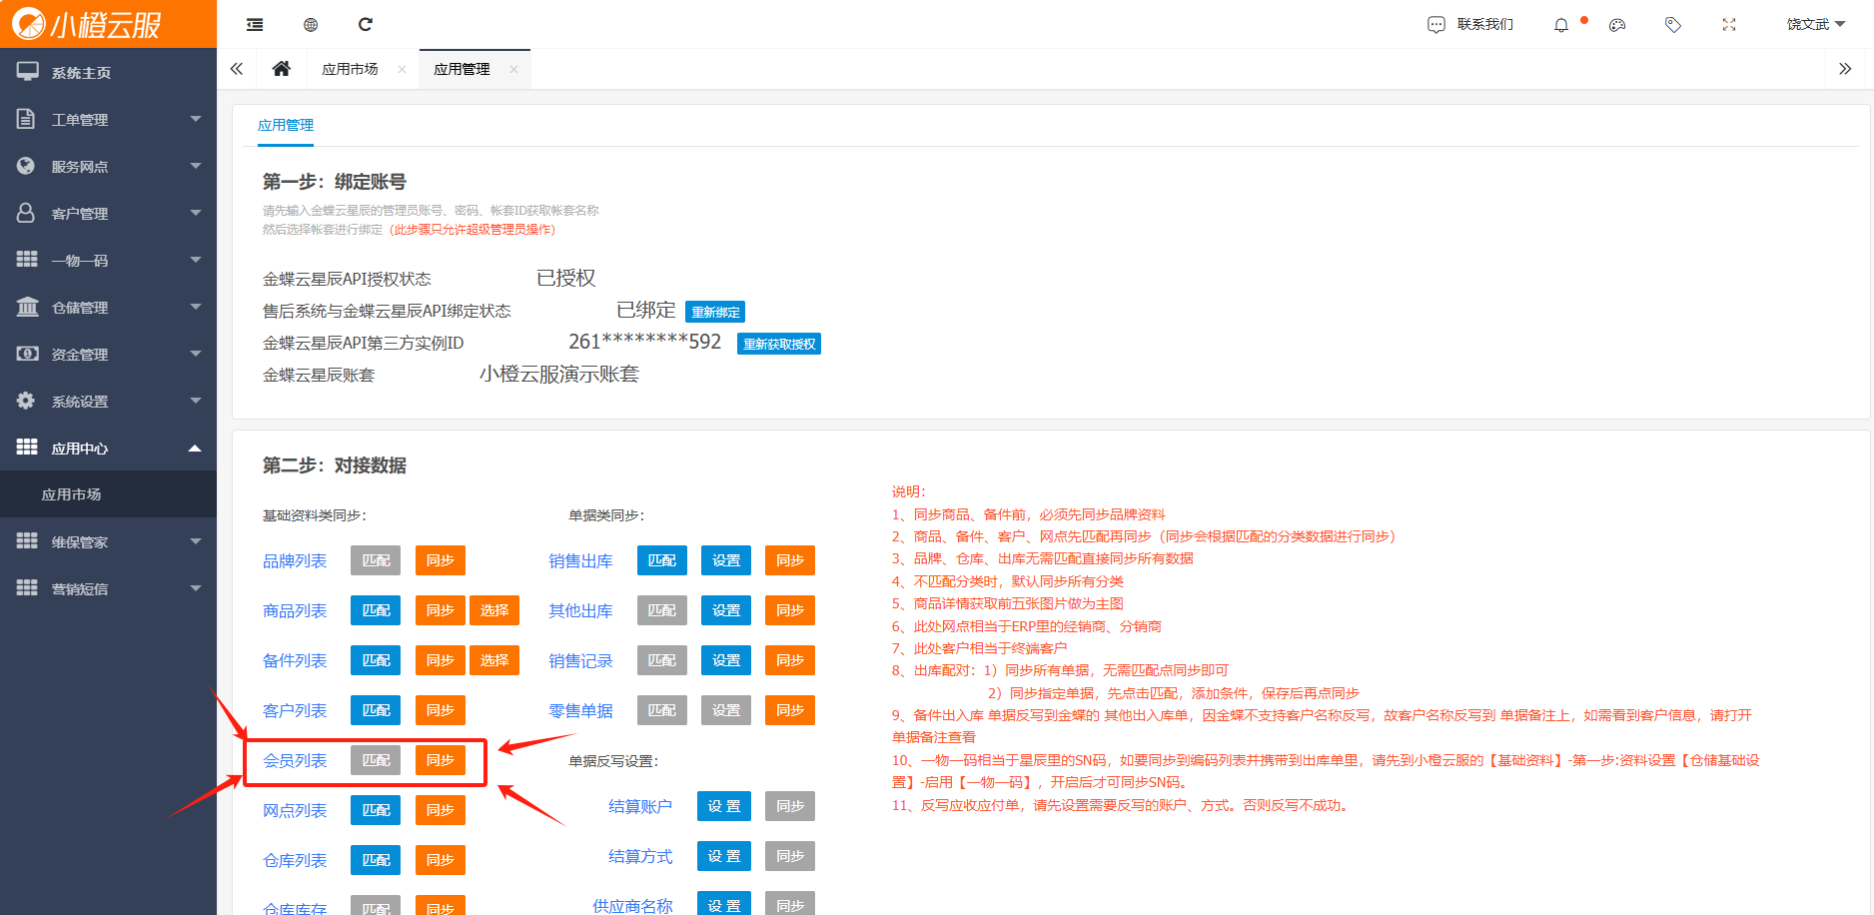Viewport: 1874px width, 915px height.
Task: Click the 工单管理 document icon
Action: [27, 119]
